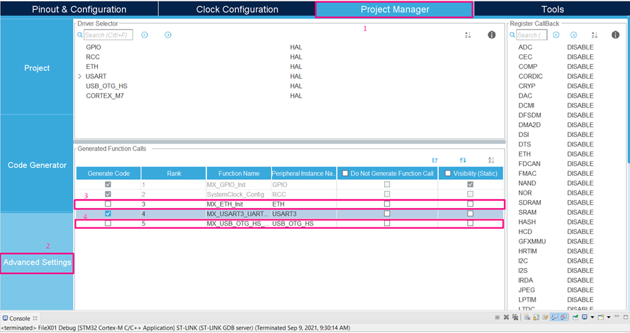Select the MX_USART3_UART function name cell

239,213
